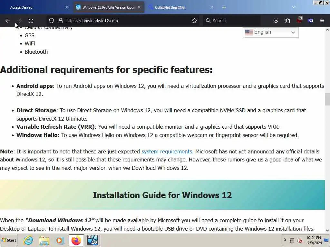Open the clock showing 10:24 PM
Screen dimensions: 330x247
click(x=314, y=240)
